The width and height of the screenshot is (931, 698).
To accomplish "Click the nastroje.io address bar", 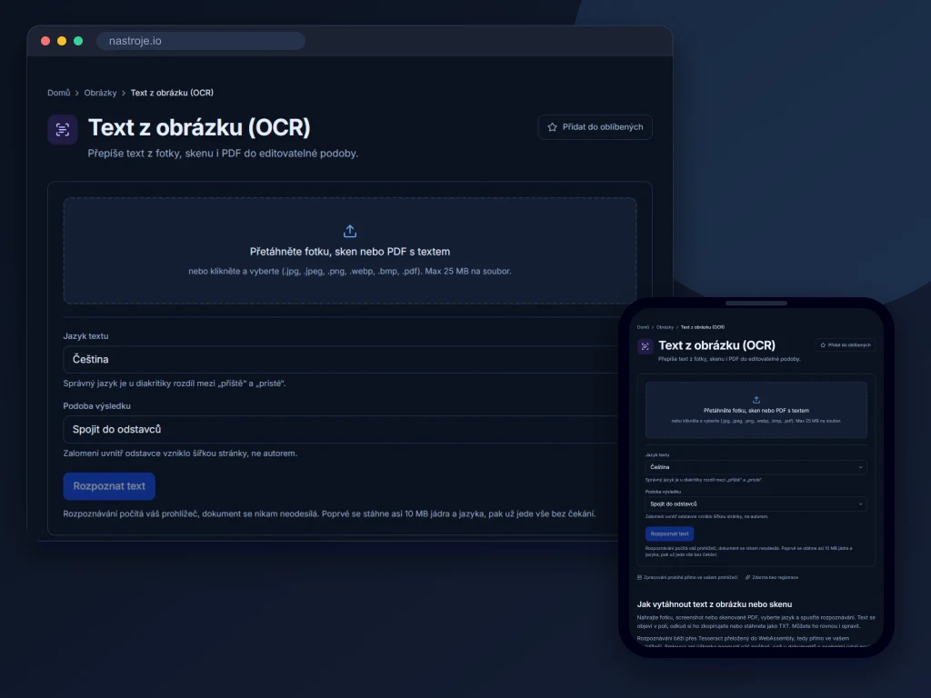I will [x=201, y=41].
